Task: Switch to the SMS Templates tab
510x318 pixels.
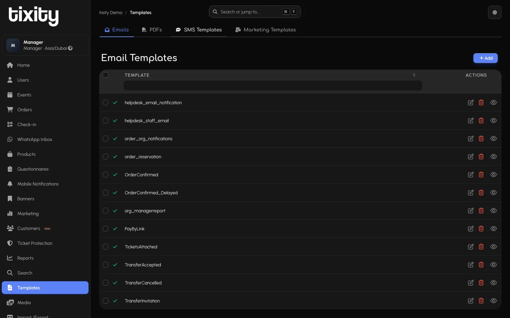Action: pyautogui.click(x=199, y=30)
